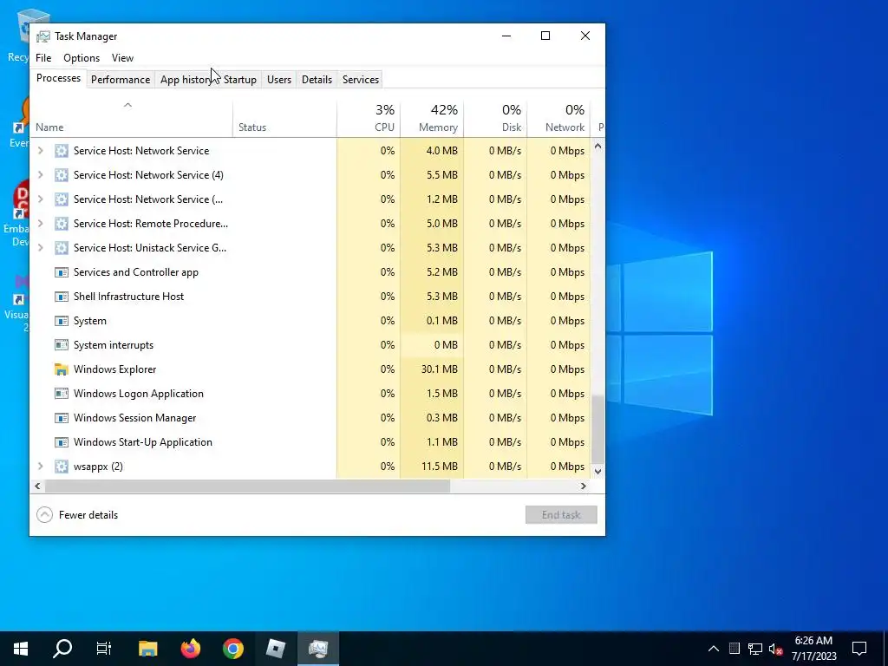This screenshot has height=666, width=888.
Task: Sort processes by Name column
Action: click(x=132, y=119)
